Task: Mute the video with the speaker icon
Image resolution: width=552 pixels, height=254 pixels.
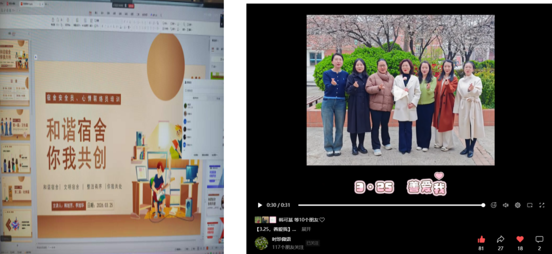Action: click(x=506, y=205)
